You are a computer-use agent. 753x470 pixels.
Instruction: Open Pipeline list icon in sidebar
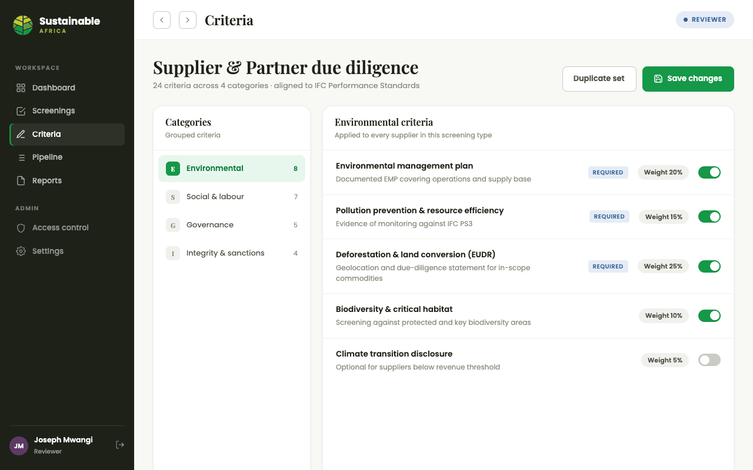point(21,157)
